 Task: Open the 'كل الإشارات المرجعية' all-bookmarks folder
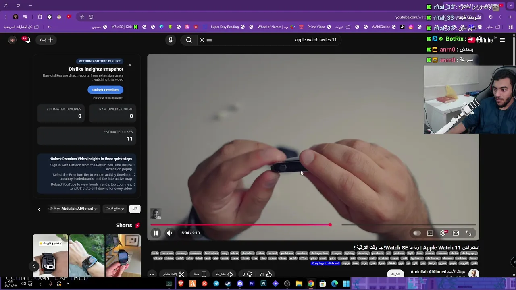point(21,27)
